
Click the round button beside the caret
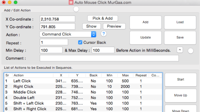pos(191,51)
